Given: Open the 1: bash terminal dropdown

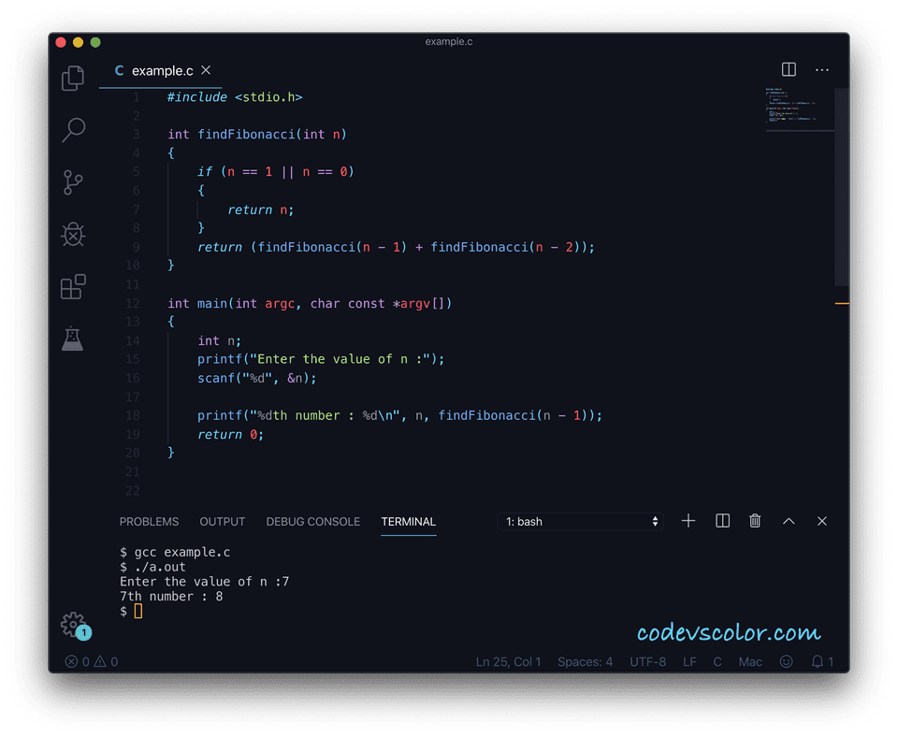Looking at the screenshot, I should (x=580, y=521).
